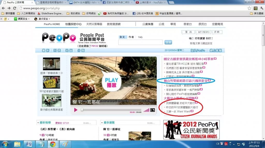
Task: Open 客家台 link in top navigation
Action: (188, 24)
